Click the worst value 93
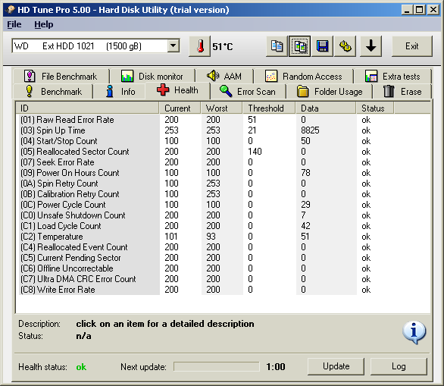Image resolution: width=444 pixels, height=386 pixels. coord(211,237)
